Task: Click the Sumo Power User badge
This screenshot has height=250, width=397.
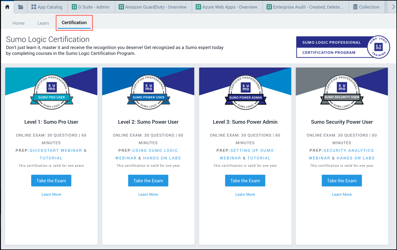Action: tap(149, 92)
